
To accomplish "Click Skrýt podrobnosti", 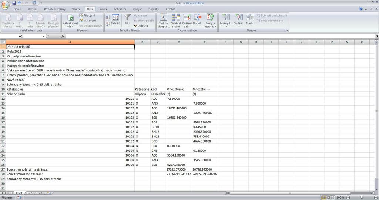I will click(270, 21).
